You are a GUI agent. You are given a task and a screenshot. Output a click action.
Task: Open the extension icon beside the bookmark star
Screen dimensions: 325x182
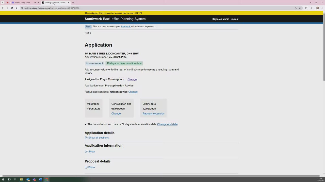[x=306, y=8]
